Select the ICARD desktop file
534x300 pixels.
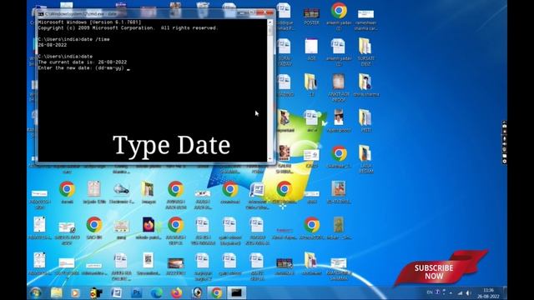click(x=311, y=158)
